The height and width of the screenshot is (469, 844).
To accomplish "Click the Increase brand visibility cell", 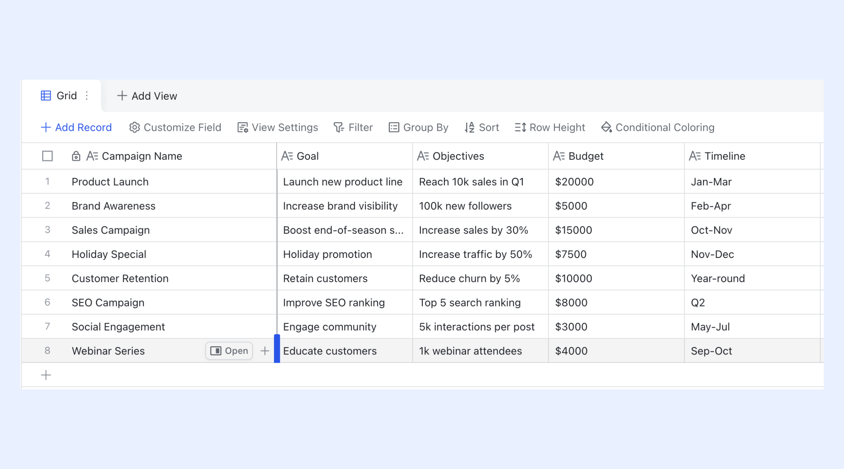I will point(345,206).
